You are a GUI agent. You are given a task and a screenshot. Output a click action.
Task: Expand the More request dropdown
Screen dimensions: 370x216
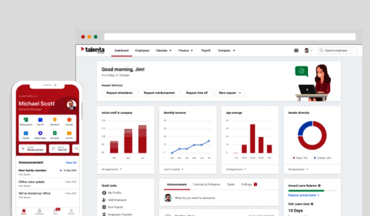230,93
